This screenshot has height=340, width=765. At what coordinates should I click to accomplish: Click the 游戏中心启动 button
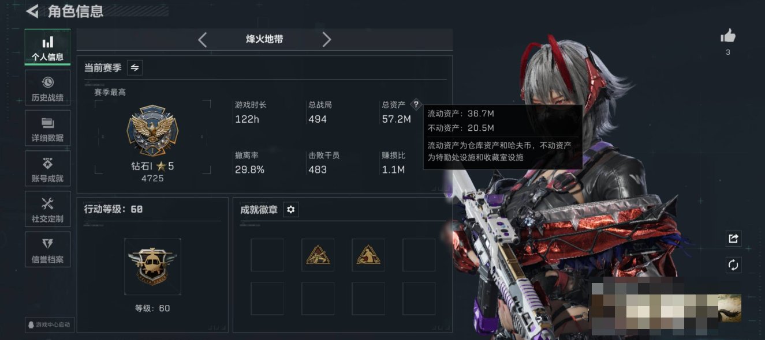pyautogui.click(x=48, y=324)
